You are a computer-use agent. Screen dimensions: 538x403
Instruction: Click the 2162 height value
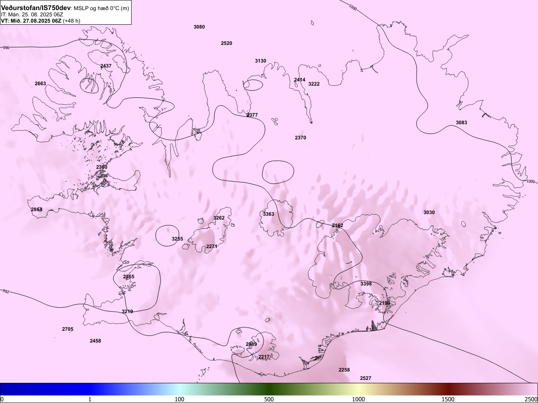[338, 225]
